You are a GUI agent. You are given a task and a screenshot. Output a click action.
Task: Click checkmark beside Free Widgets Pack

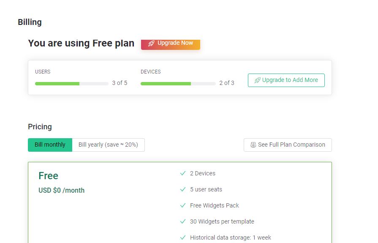183,205
